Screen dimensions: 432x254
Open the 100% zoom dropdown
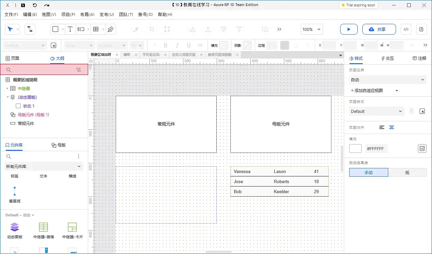[x=312, y=29]
